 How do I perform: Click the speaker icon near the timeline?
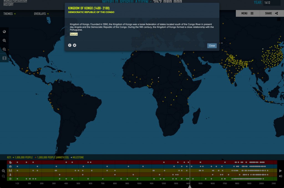(280, 176)
